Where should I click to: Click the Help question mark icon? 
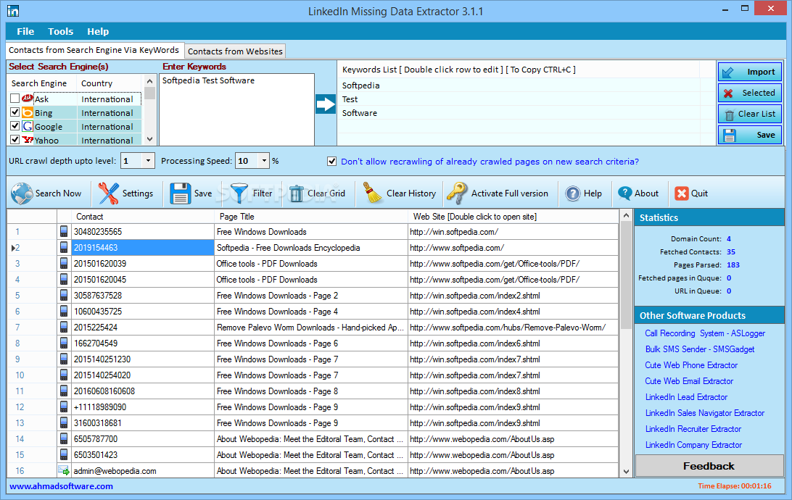click(573, 193)
